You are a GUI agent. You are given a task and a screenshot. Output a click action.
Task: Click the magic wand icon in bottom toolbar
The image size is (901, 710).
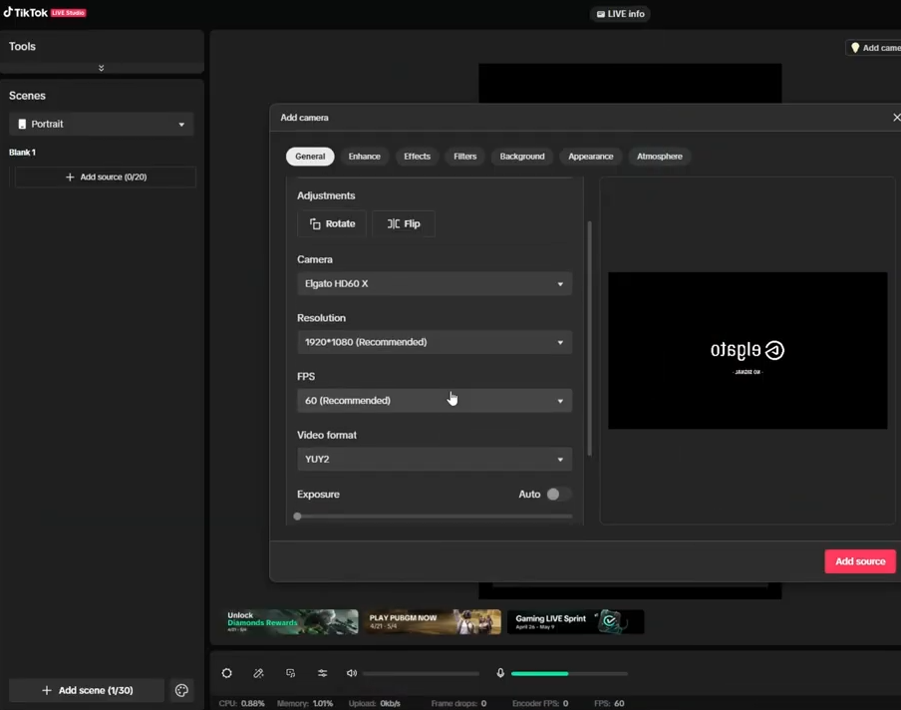258,673
